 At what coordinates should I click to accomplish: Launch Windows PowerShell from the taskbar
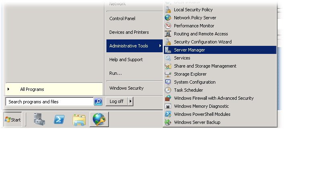(59, 119)
